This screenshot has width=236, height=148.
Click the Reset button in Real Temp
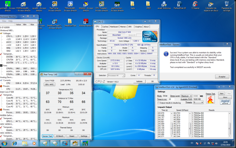coord(72,136)
